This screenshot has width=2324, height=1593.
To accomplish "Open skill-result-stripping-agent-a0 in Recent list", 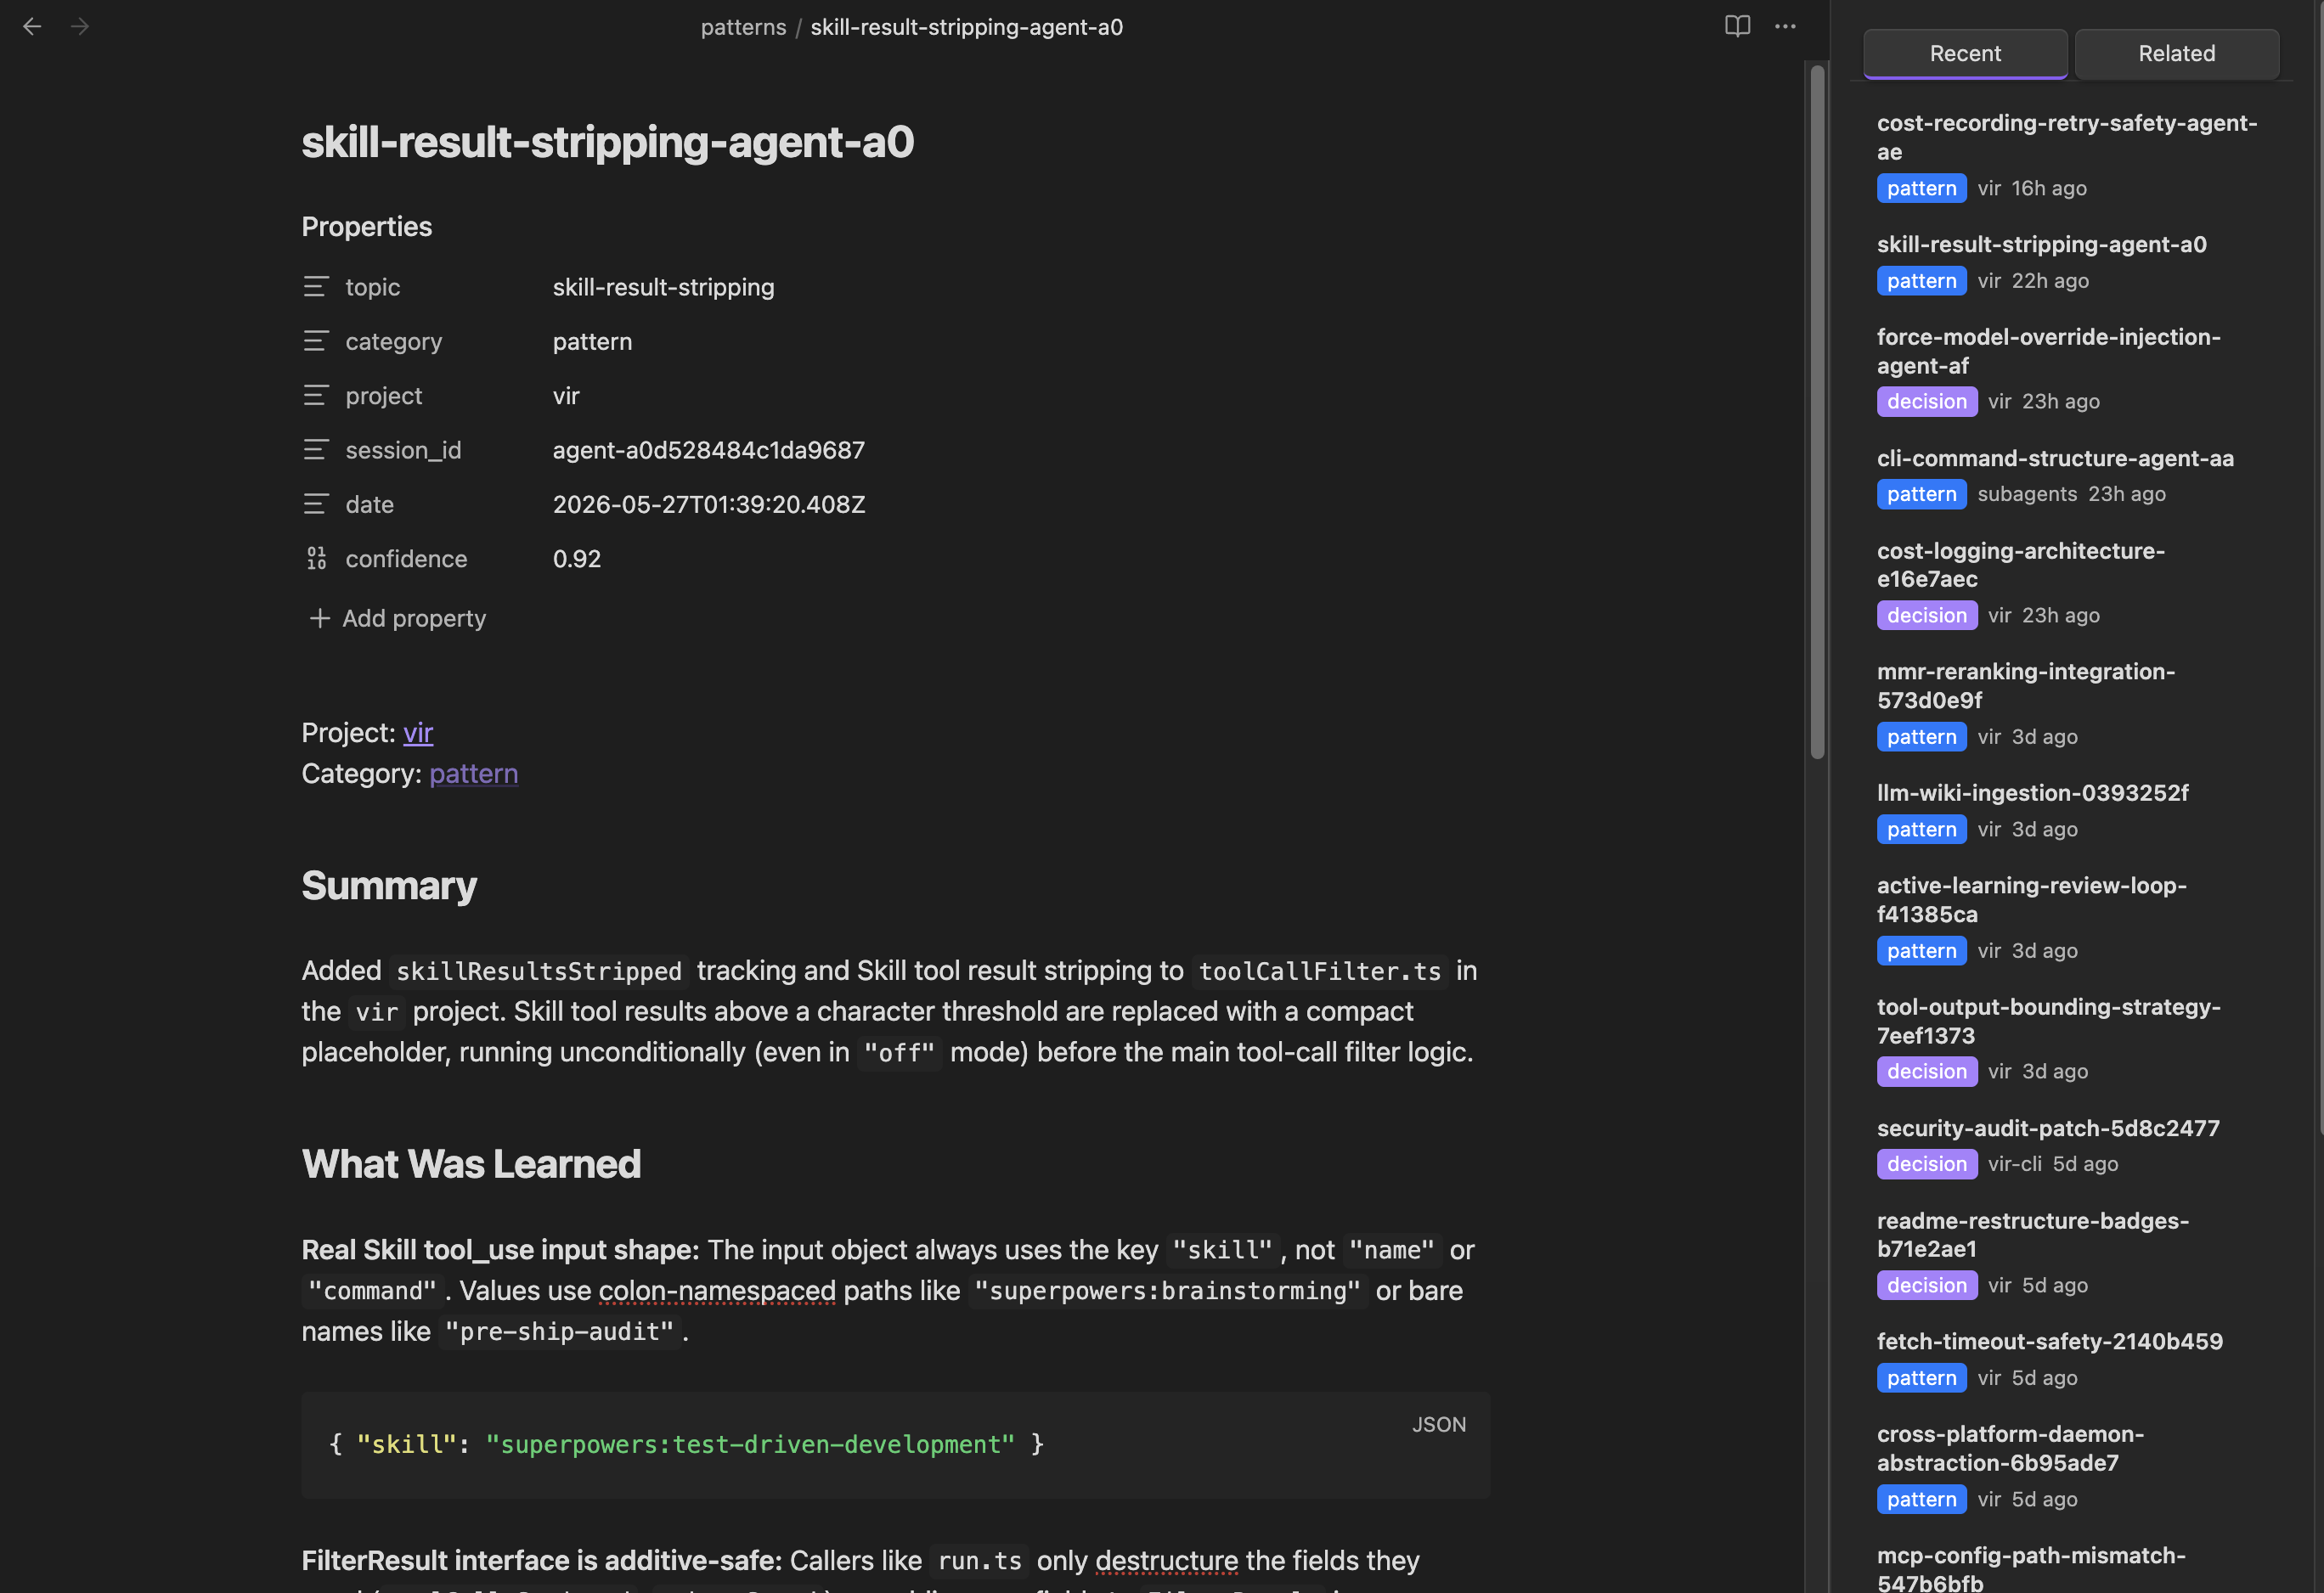I will [x=2041, y=244].
